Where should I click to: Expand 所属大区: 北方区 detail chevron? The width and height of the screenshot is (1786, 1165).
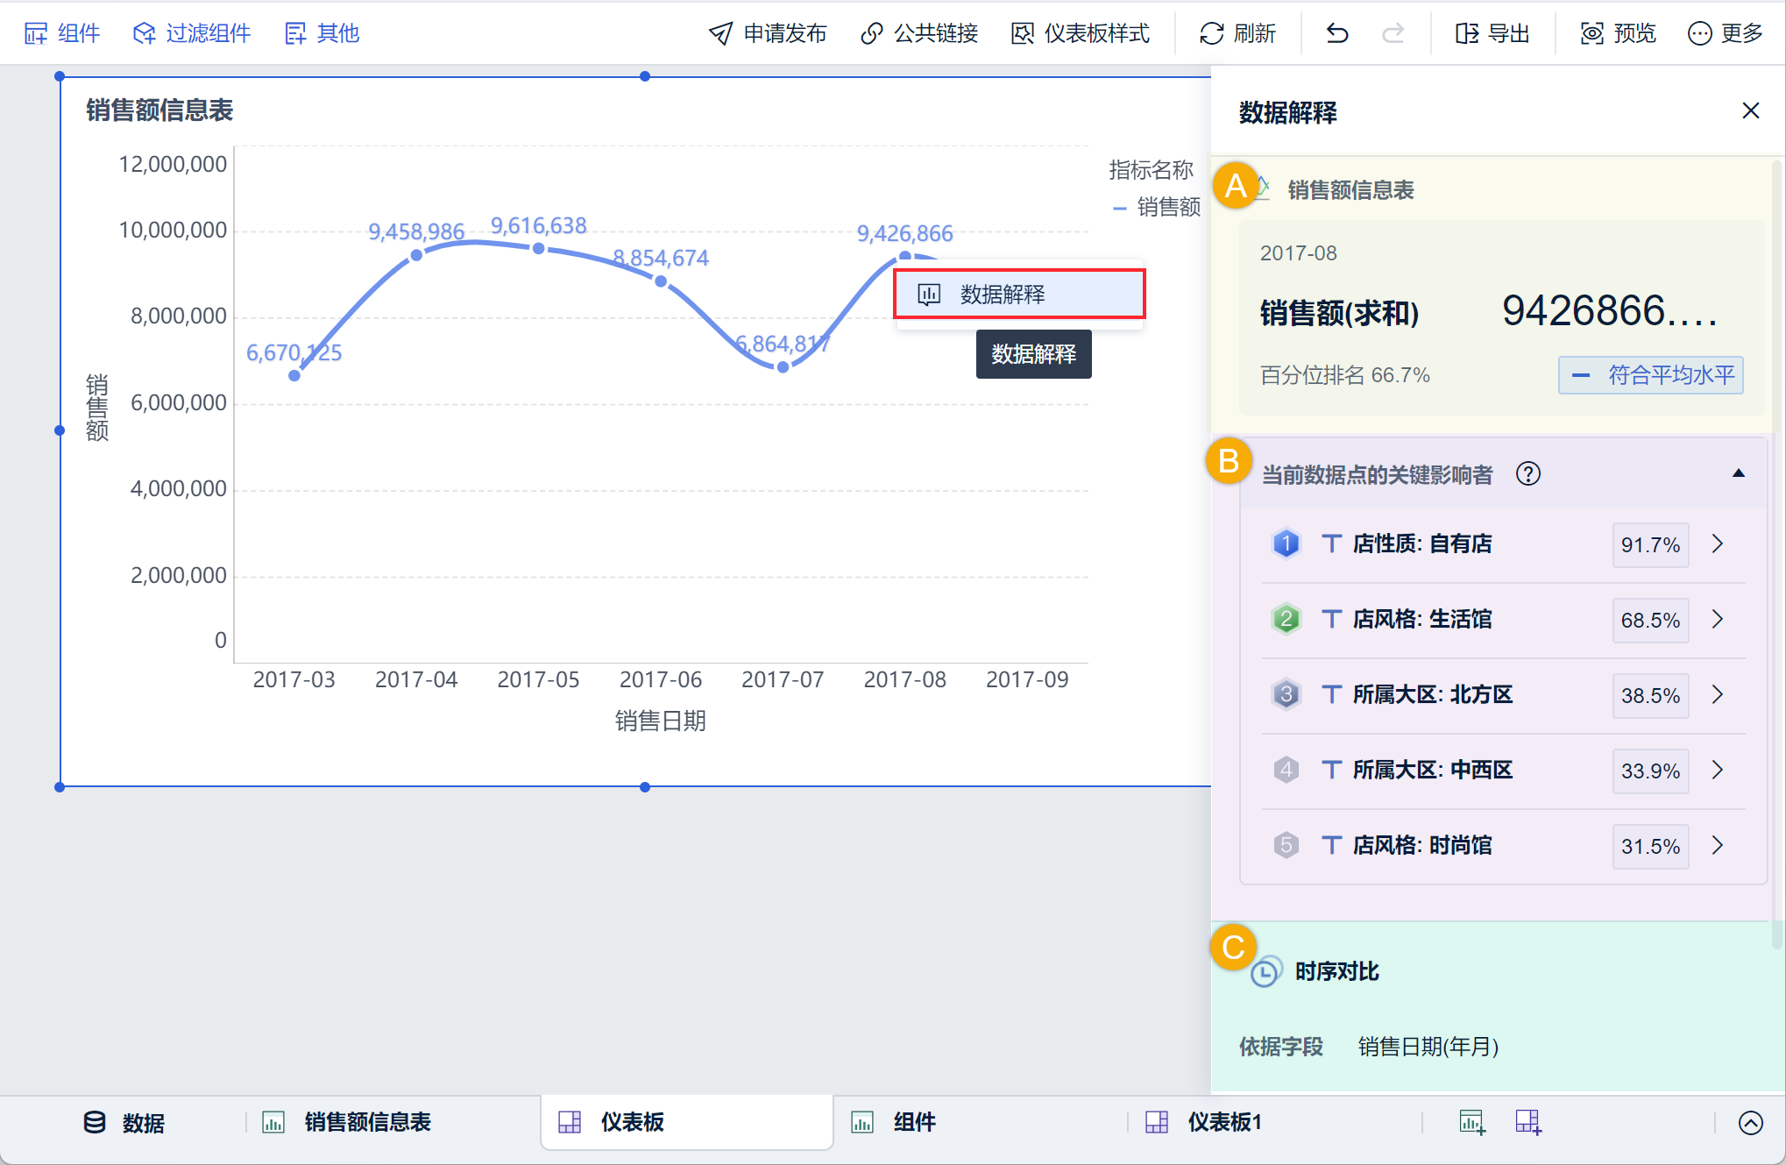tap(1718, 694)
